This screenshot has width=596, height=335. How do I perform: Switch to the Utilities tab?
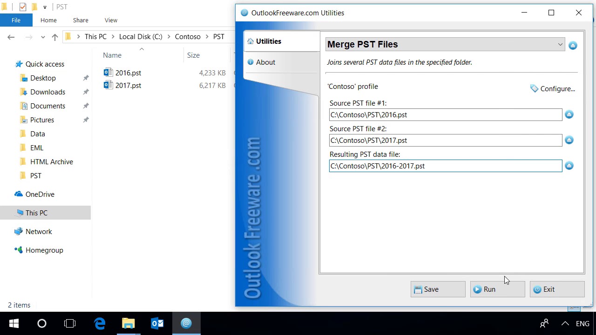[x=282, y=41]
